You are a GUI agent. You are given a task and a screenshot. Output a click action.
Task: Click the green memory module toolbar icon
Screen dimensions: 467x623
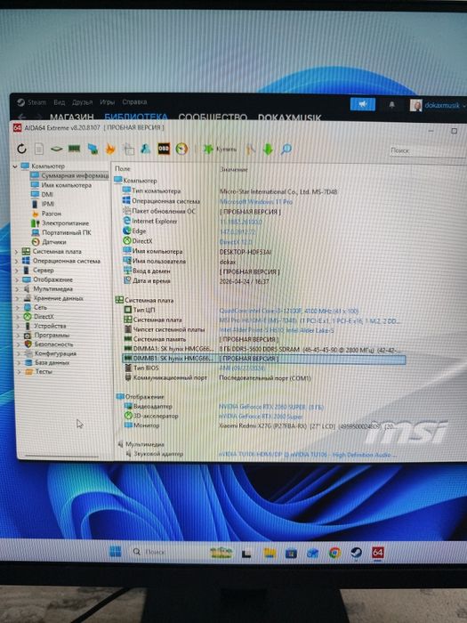(x=74, y=149)
